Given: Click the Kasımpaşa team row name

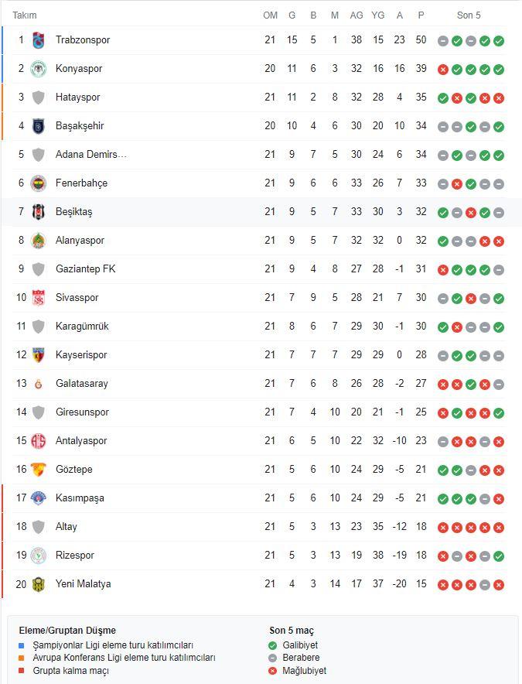Looking at the screenshot, I should point(80,498).
